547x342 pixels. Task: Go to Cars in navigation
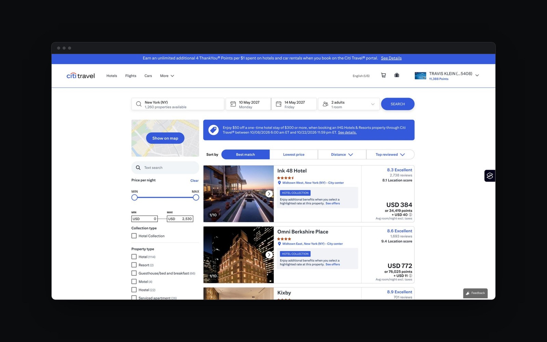148,76
